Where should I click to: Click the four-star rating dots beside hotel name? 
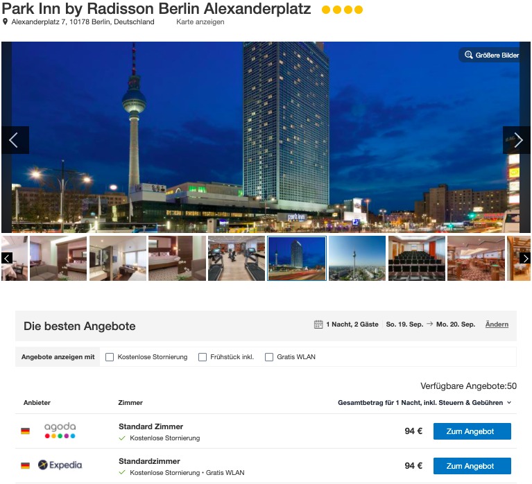click(x=342, y=10)
